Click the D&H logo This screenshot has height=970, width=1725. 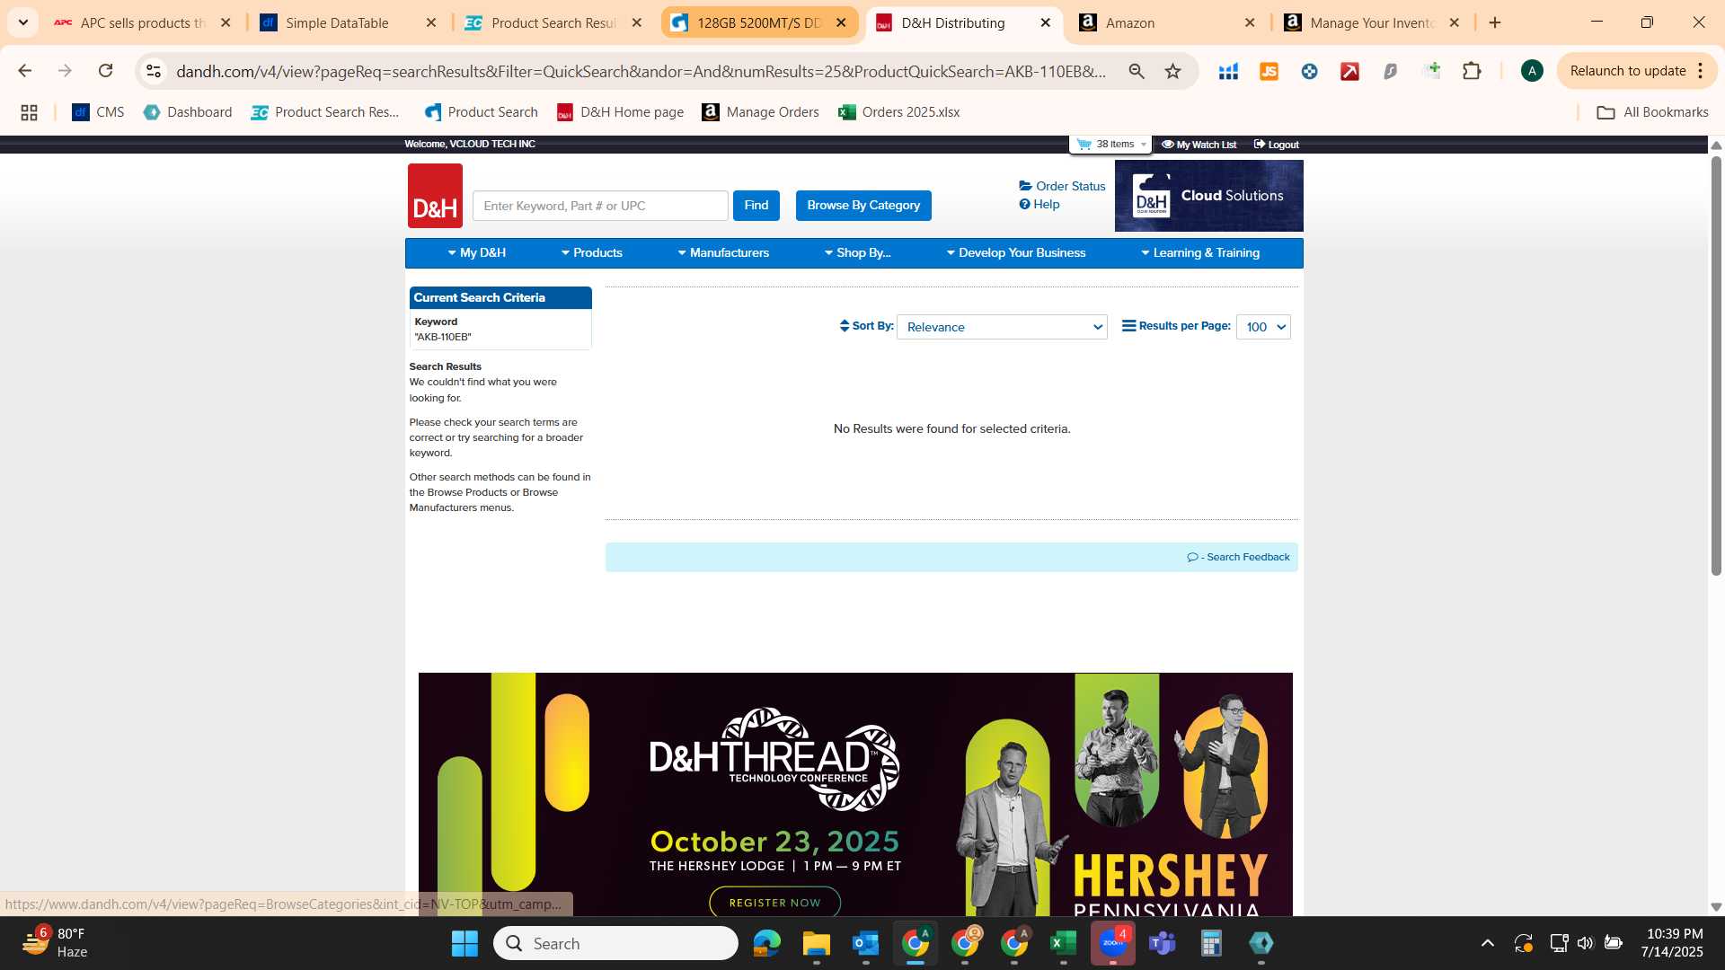[x=435, y=196]
